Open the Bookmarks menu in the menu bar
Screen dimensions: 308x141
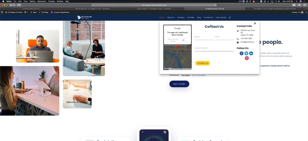pos(42,1)
